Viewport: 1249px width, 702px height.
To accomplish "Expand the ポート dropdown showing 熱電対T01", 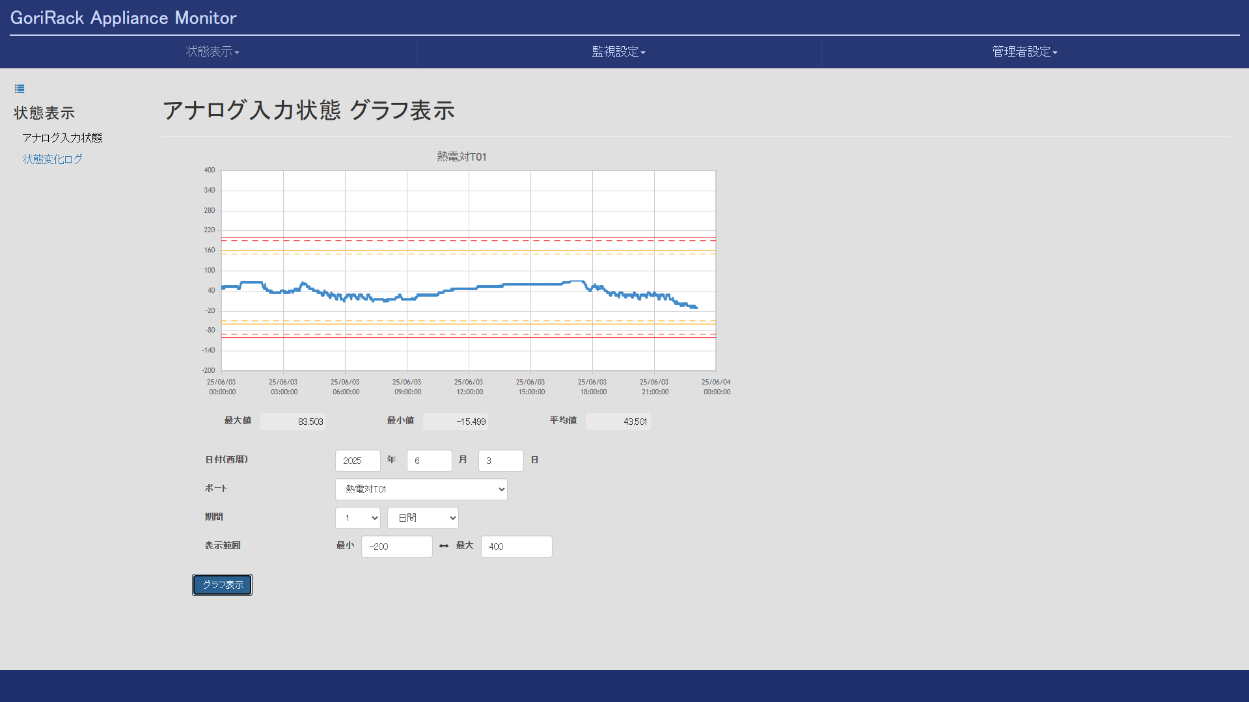I will (x=421, y=489).
